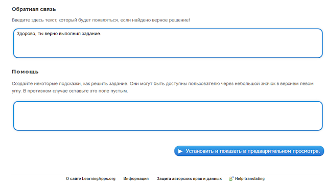The width and height of the screenshot is (327, 185).
Task: Click the word 'просмотре' on the blue button
Action: [306, 151]
